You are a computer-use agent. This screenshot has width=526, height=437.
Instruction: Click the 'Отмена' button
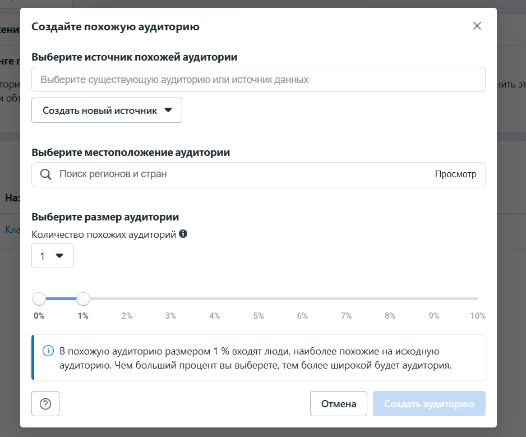(338, 403)
